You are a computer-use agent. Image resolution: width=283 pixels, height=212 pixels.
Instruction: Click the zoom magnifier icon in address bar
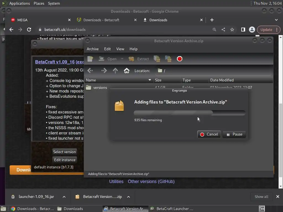click(x=214, y=30)
